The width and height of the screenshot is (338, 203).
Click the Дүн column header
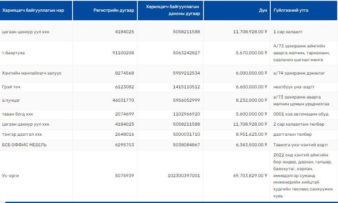[x=263, y=10]
